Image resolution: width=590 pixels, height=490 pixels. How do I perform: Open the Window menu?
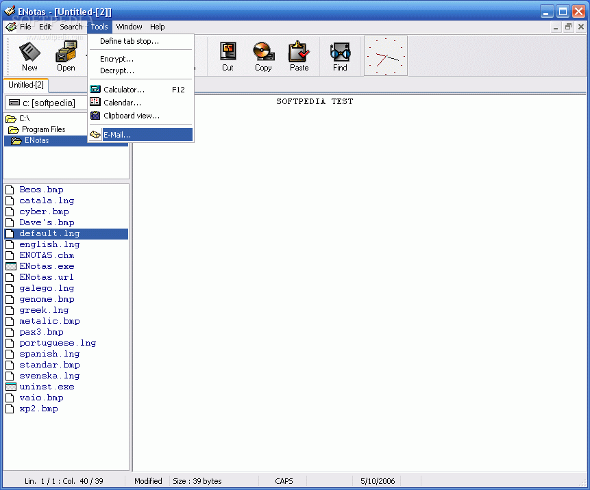[129, 27]
